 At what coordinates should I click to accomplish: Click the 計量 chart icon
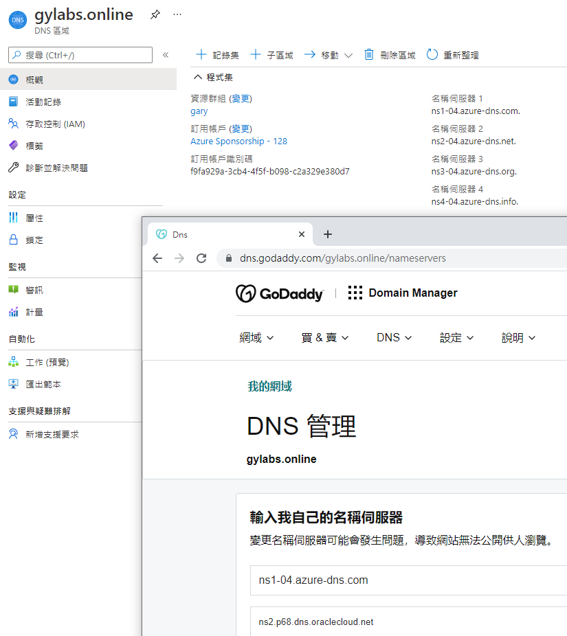click(x=13, y=312)
